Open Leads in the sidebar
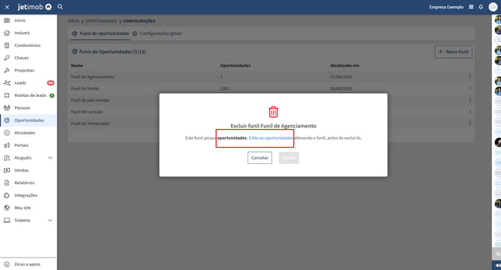 point(20,83)
